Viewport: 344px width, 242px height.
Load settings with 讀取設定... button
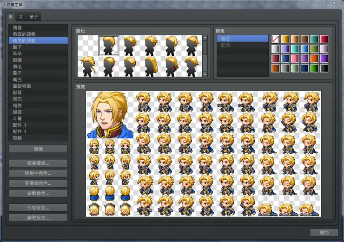[x=38, y=218]
